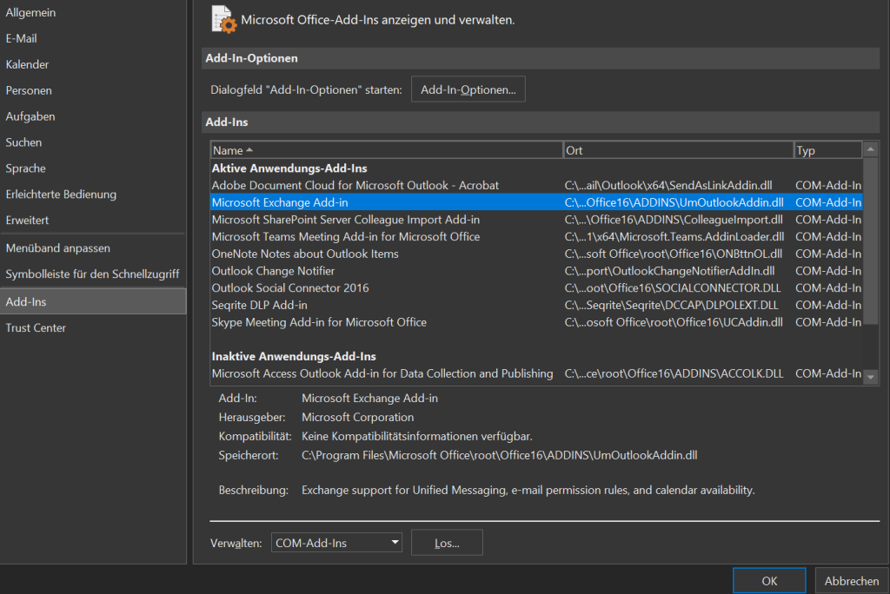
Task: Sort the list by Ort column
Action: (x=678, y=150)
